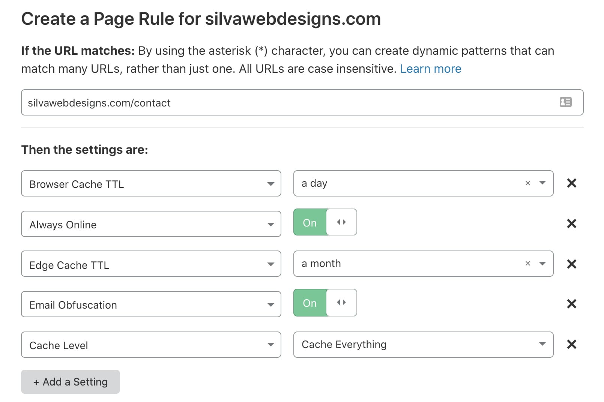The image size is (604, 402).
Task: Remove the Browser Cache TTL setting row
Action: (x=571, y=183)
